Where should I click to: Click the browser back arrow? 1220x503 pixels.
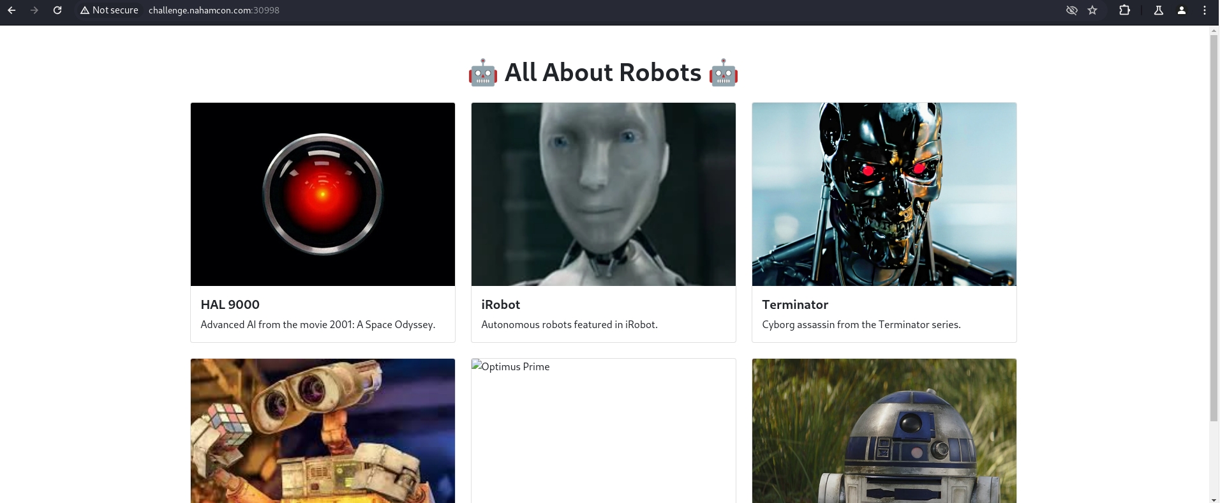click(11, 10)
